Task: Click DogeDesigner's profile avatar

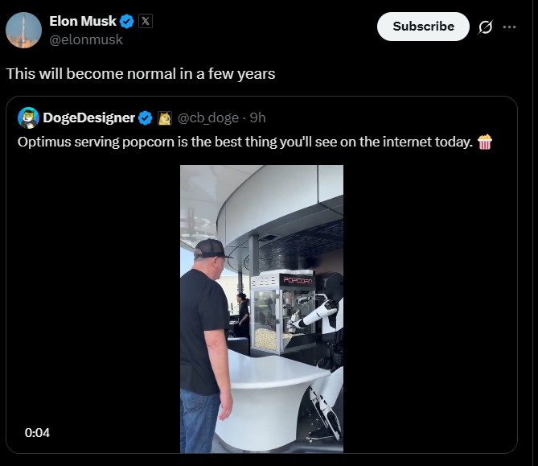Action: pyautogui.click(x=28, y=118)
